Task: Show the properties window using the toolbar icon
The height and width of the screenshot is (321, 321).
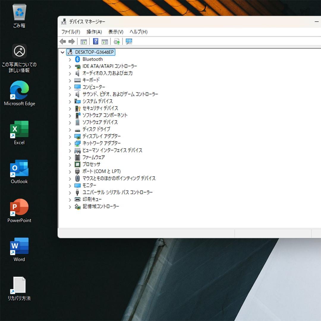Action: coord(105,41)
